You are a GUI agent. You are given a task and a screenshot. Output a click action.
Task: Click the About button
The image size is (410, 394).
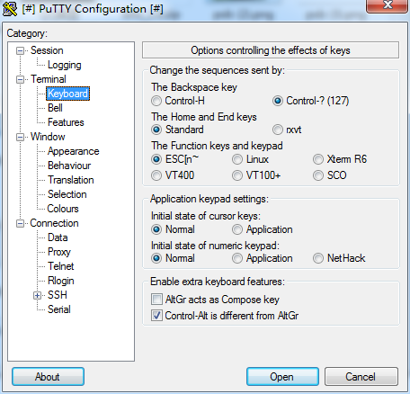point(48,377)
